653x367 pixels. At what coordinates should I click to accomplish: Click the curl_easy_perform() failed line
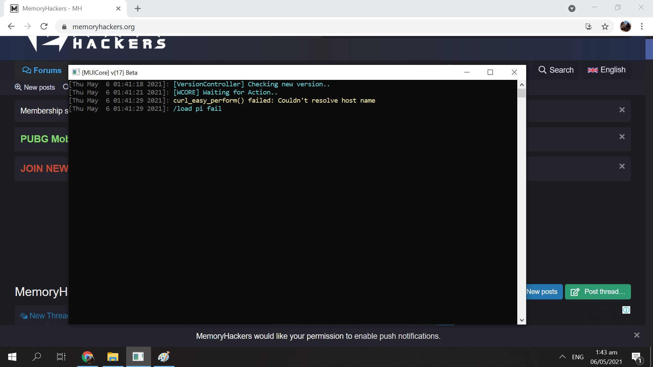click(274, 101)
